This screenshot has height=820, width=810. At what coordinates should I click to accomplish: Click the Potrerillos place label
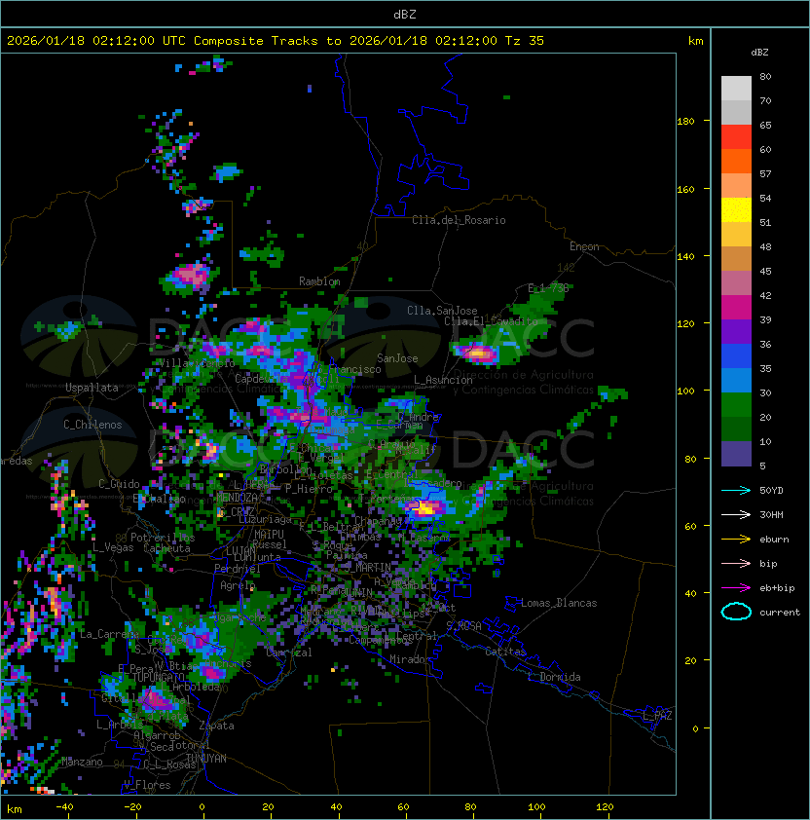point(163,538)
